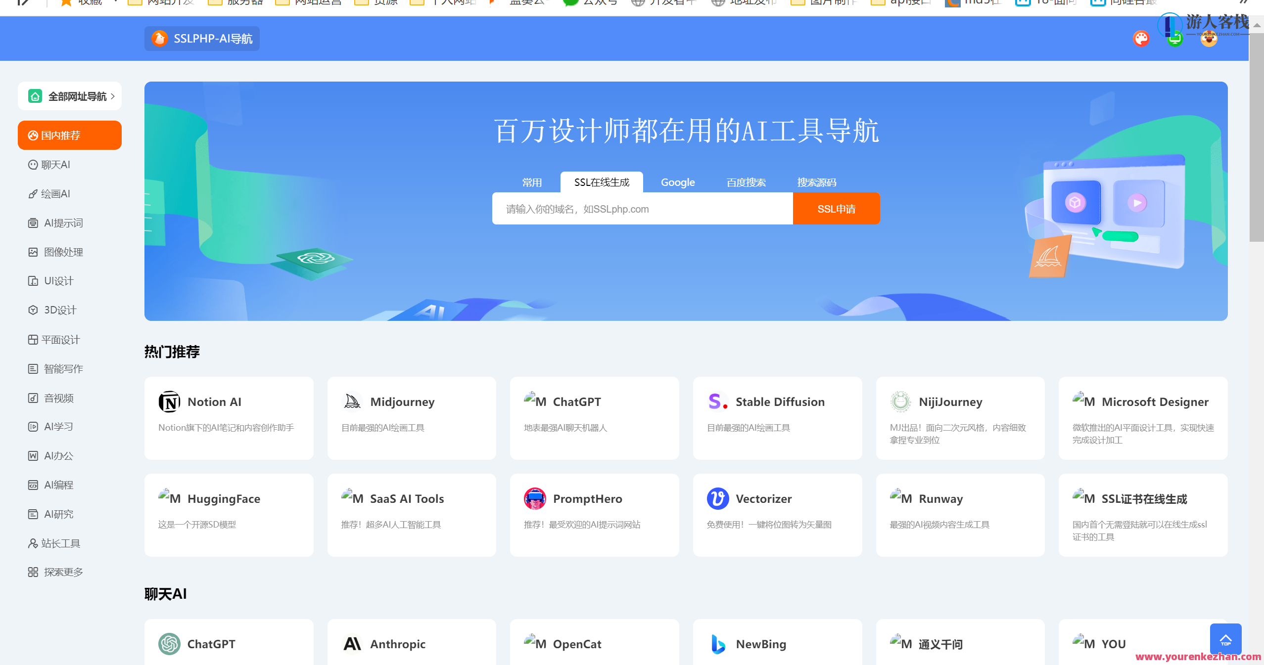Screen dimensions: 1264x665
Task: Switch to the Google search tab
Action: (x=677, y=182)
